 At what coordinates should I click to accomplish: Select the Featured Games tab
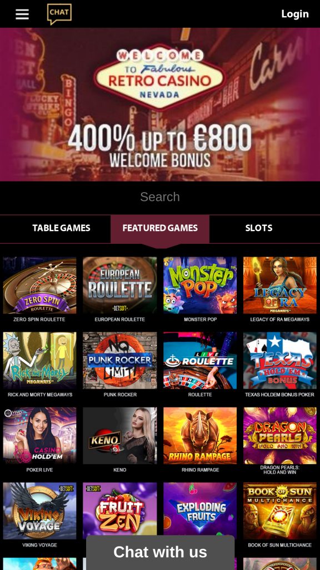coord(160,228)
